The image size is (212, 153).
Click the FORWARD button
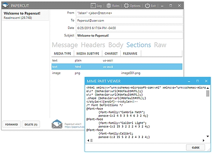click(12, 125)
